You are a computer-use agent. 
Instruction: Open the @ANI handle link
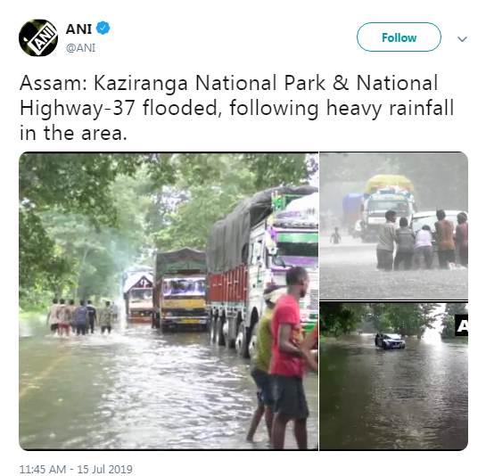(x=80, y=48)
